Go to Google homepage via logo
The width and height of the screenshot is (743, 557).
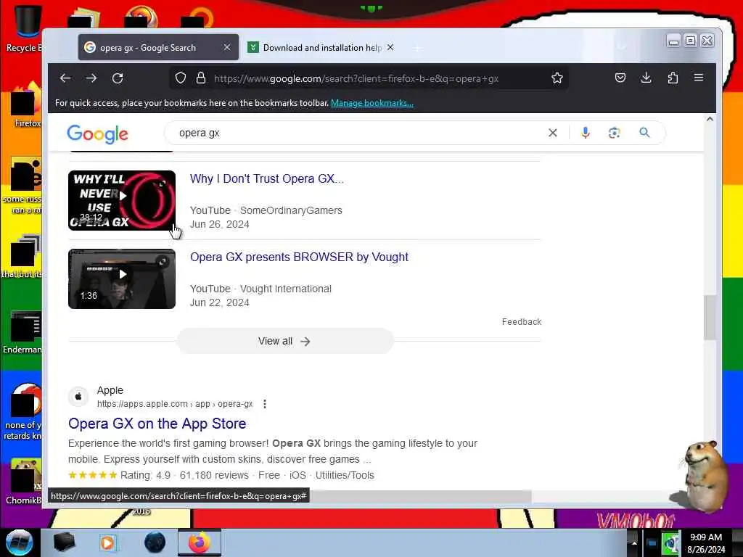tap(98, 134)
